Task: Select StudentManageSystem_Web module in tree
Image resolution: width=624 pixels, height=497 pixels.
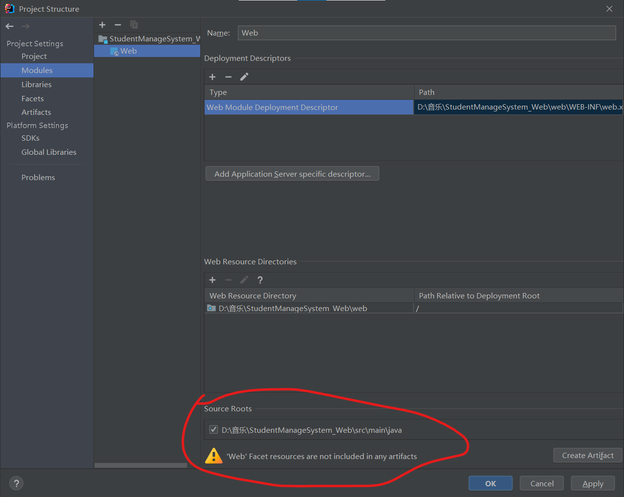Action: click(x=149, y=38)
